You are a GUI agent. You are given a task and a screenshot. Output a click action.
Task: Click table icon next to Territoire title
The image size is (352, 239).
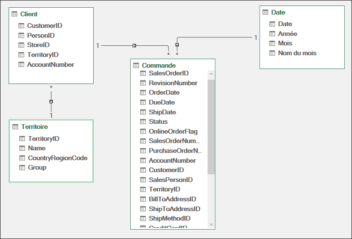(15, 127)
